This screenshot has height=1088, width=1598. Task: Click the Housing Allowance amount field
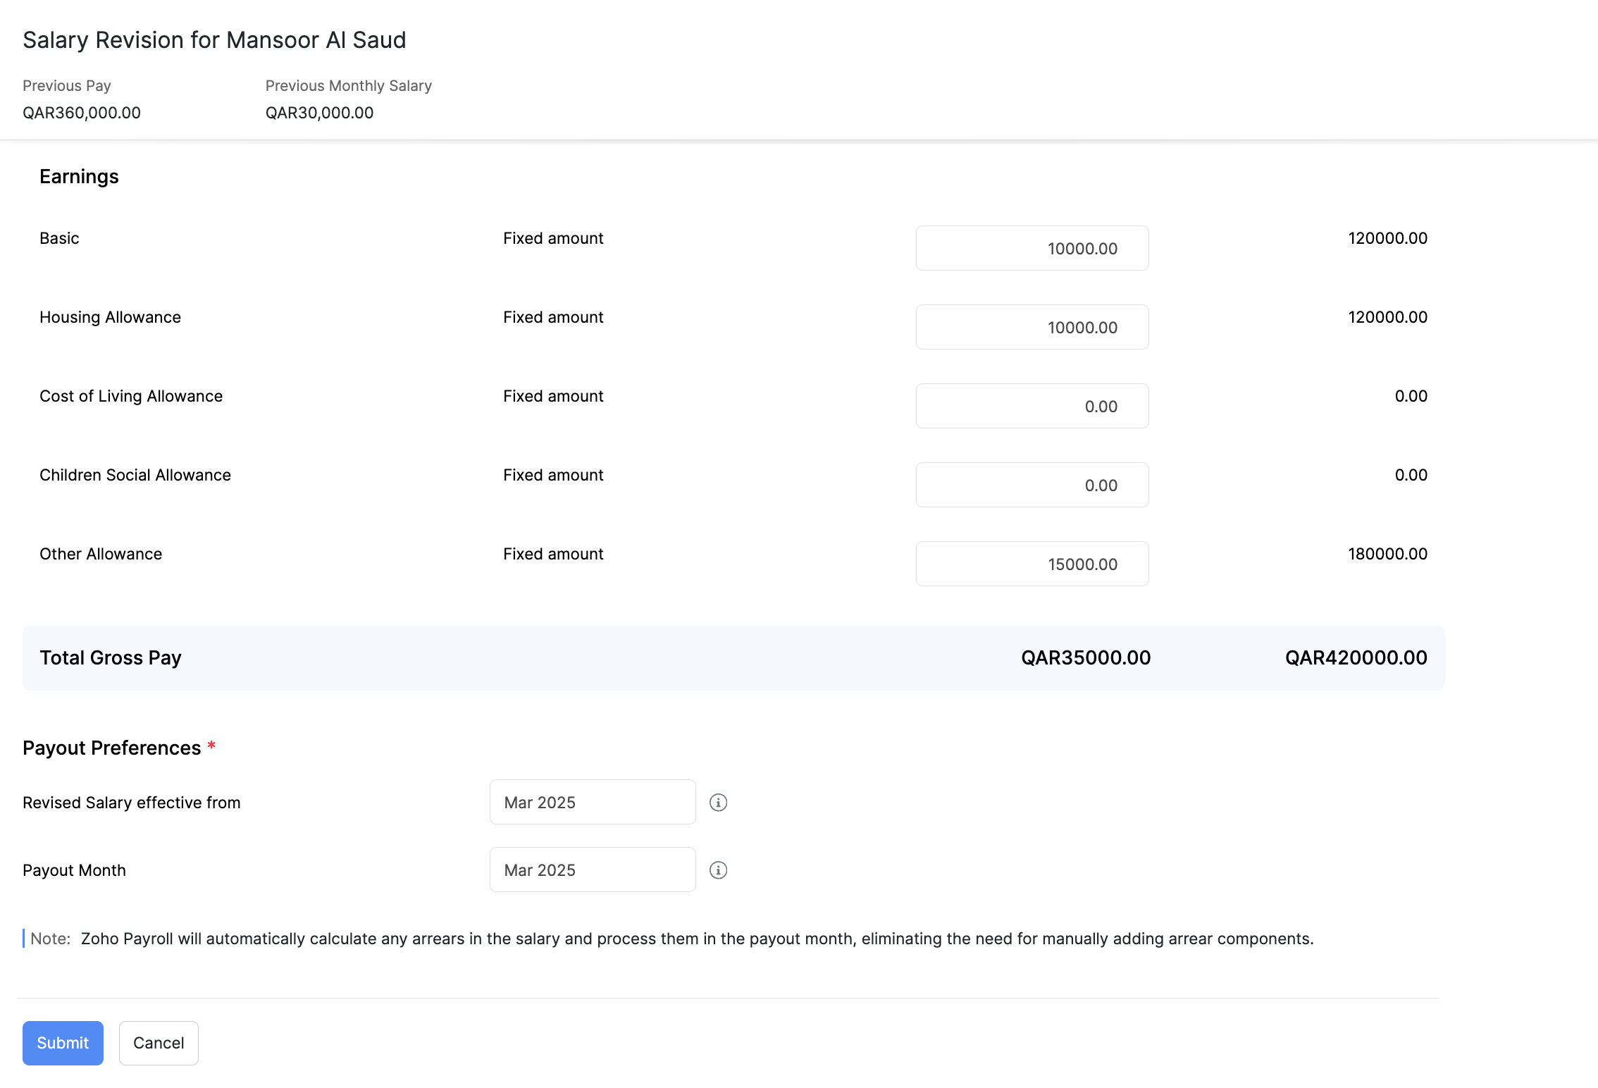[x=1032, y=327]
